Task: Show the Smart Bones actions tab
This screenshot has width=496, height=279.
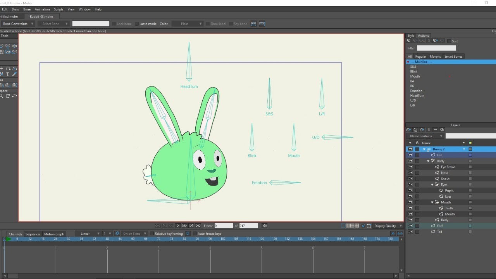Action: pos(453,57)
